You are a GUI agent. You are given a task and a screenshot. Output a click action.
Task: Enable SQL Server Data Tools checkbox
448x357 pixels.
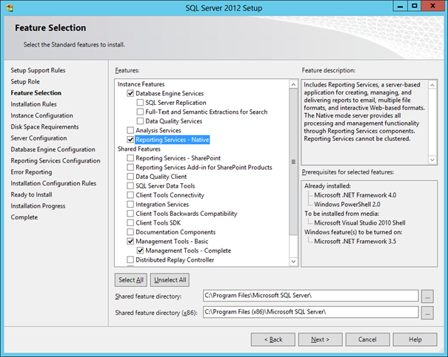click(130, 186)
